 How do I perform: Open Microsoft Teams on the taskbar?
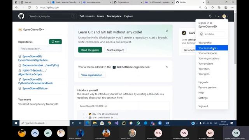[x=153, y=123]
